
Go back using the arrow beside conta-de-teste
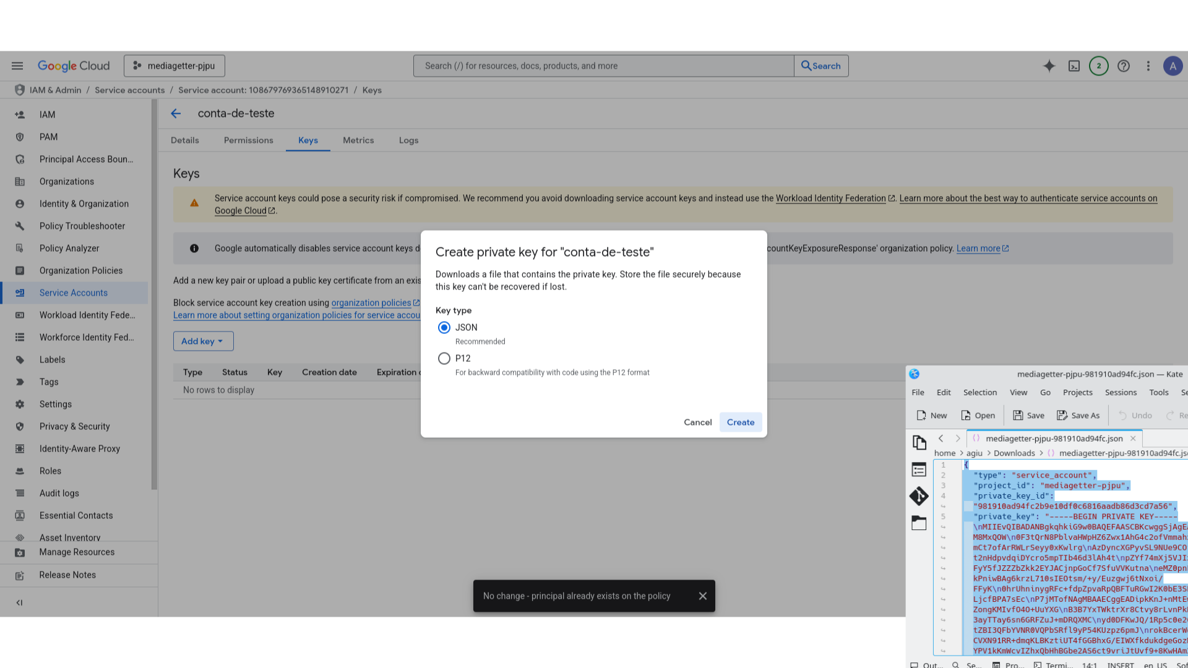(x=176, y=114)
